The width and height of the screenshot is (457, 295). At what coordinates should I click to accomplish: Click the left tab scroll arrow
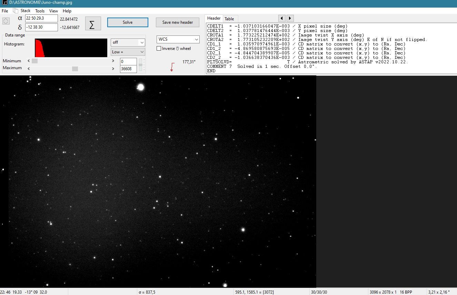pos(282,18)
